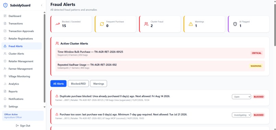The image size is (276, 130).
Task: Click the Transactions document icon
Action: 5,24
